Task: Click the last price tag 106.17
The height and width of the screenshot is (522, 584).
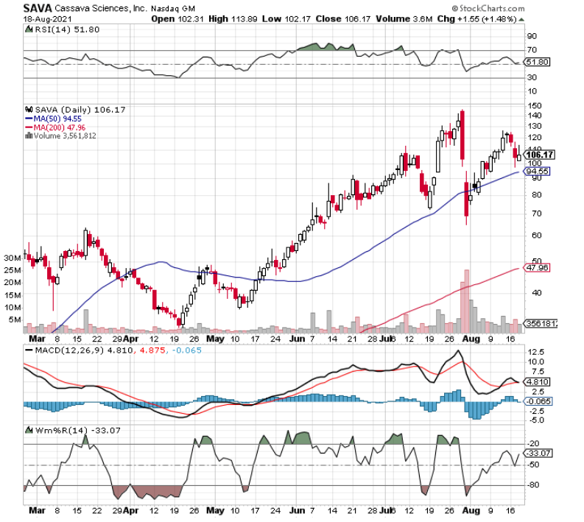Action: [x=539, y=155]
